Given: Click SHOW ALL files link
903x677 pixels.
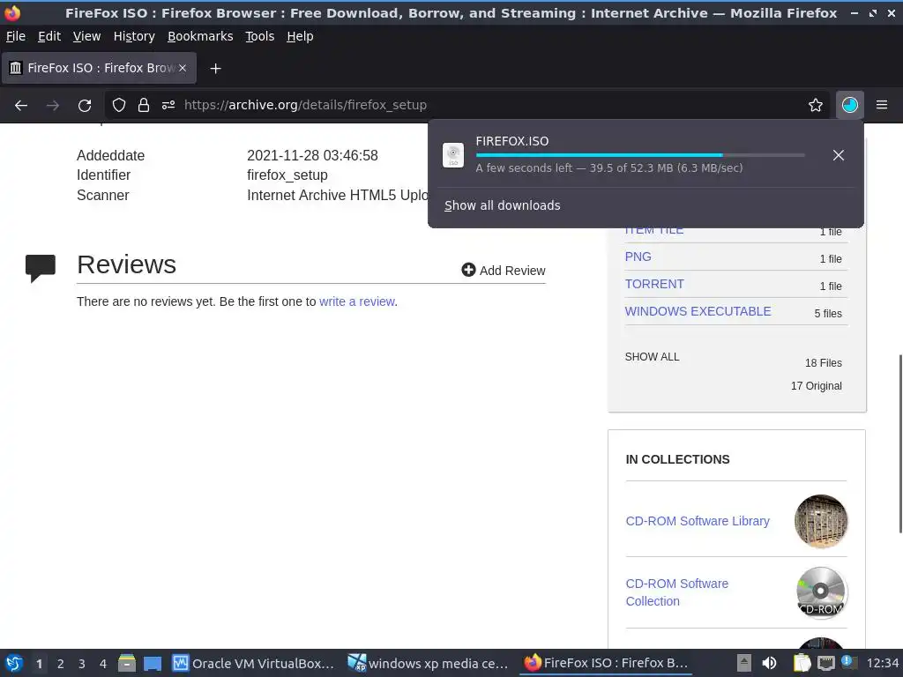Looking at the screenshot, I should point(652,357).
